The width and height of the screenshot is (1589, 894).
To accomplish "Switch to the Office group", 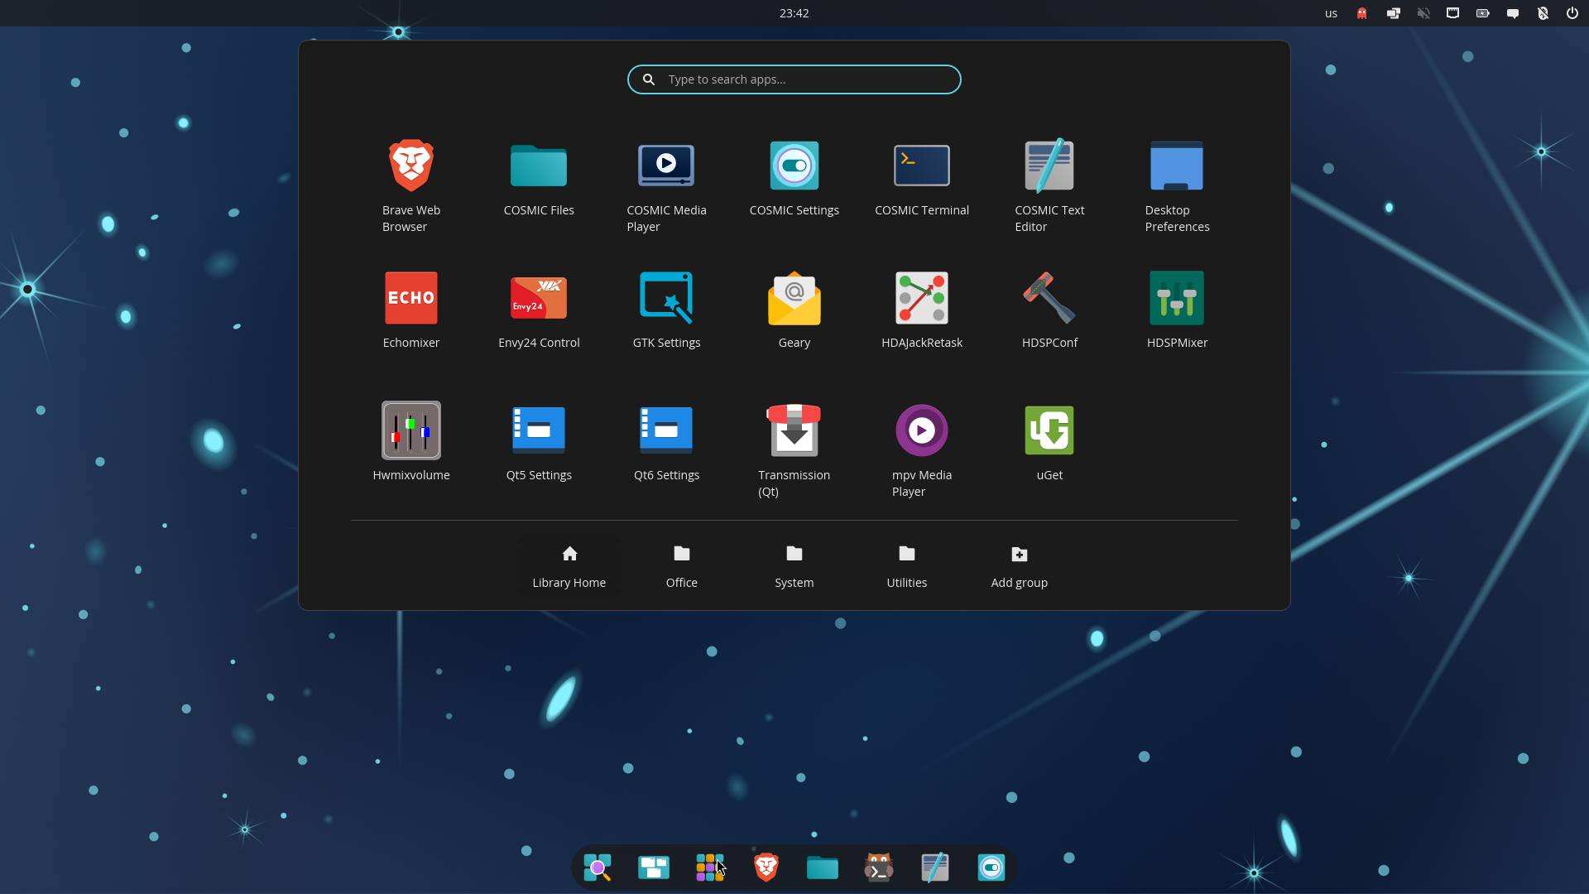I will click(x=682, y=567).
